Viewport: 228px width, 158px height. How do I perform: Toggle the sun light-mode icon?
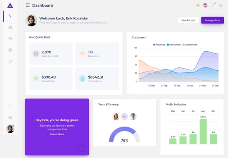[198, 5]
